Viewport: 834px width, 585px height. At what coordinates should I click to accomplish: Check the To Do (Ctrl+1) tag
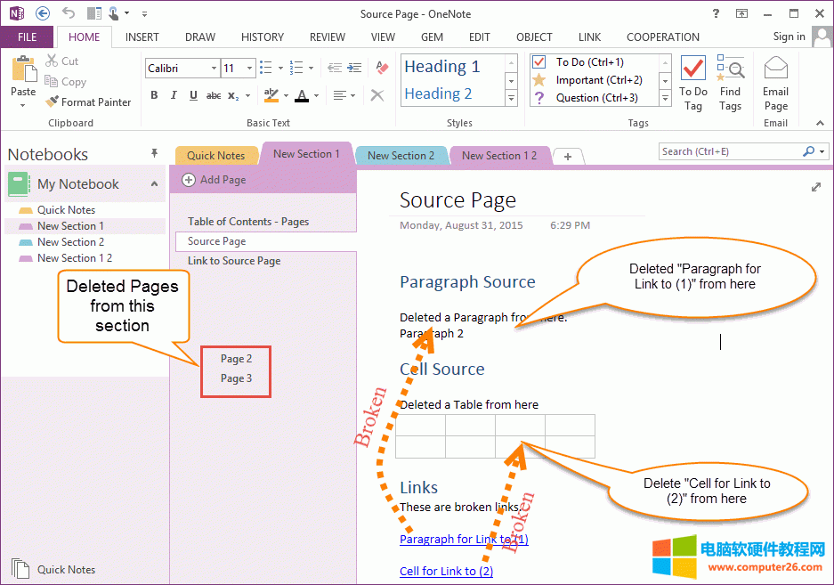(x=538, y=62)
